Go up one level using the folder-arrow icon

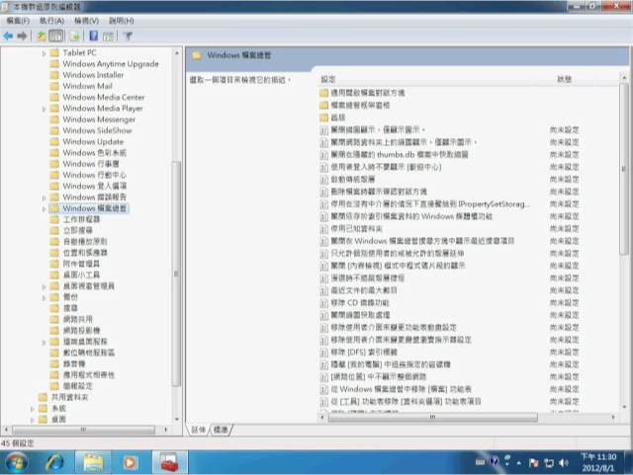pyautogui.click(x=42, y=36)
